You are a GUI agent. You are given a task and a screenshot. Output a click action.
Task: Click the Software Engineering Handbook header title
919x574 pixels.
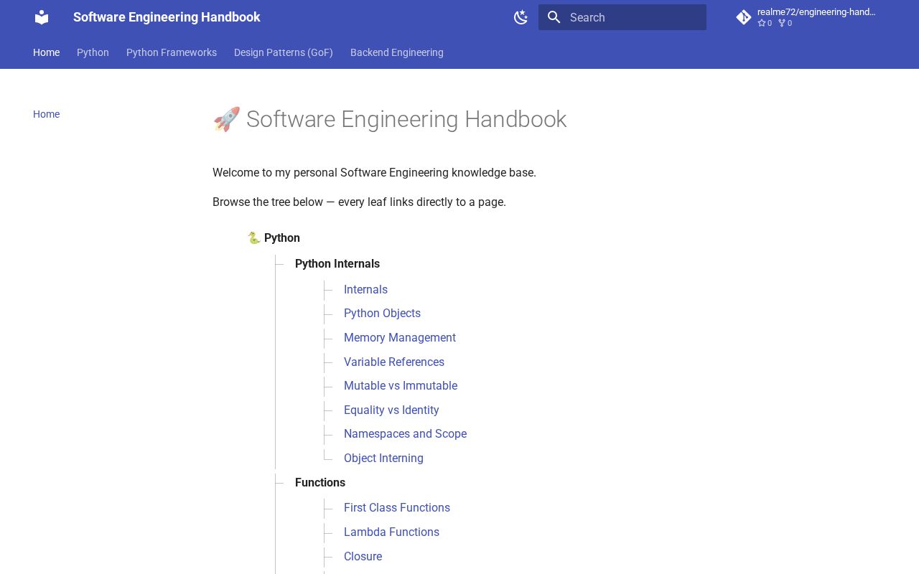[x=167, y=17]
